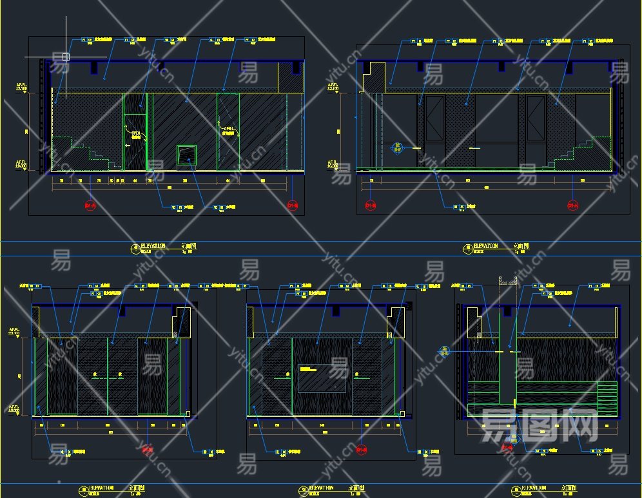The width and height of the screenshot is (642, 498).
Task: Select numbered title bubble beside top-left ELEVATION
Action: [135, 249]
